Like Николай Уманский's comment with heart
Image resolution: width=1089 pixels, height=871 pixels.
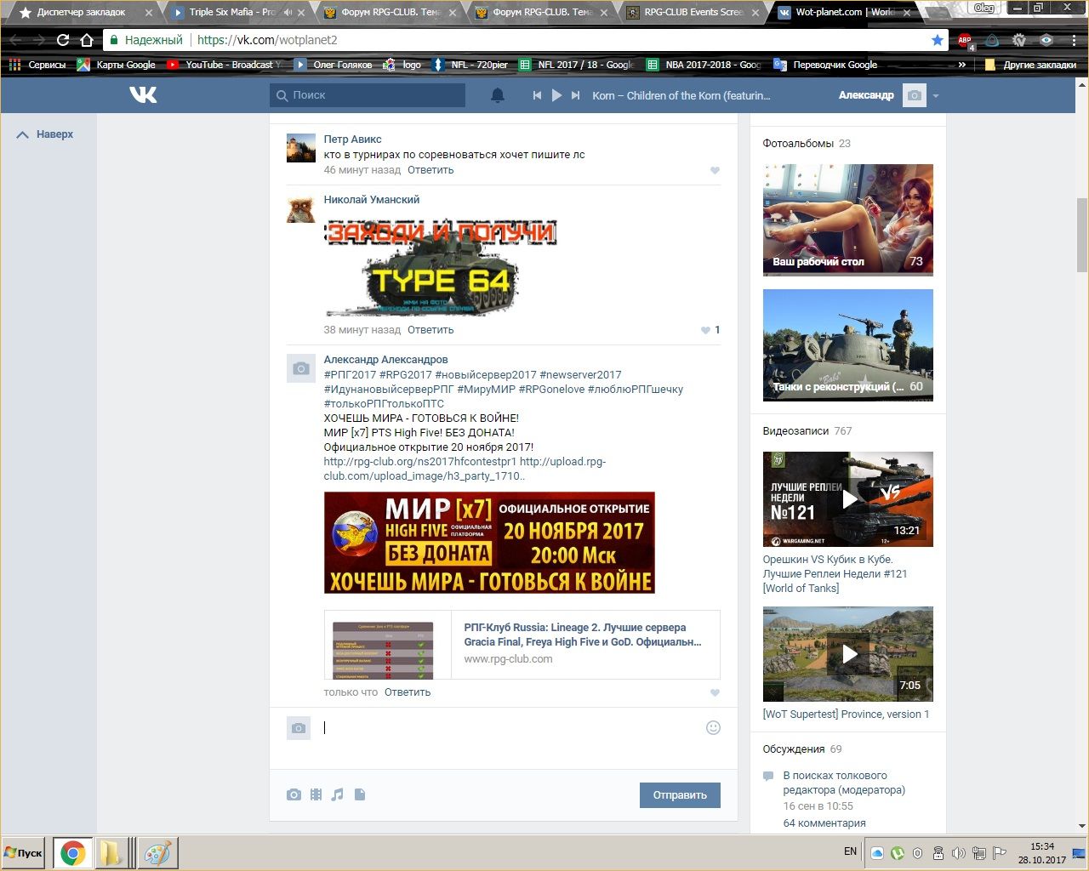[705, 330]
